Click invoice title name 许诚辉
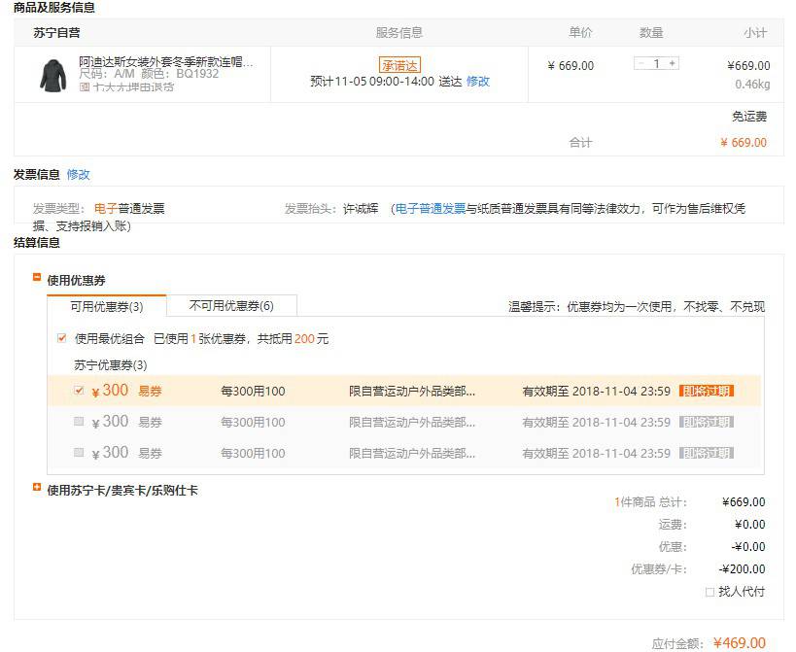 [x=361, y=209]
